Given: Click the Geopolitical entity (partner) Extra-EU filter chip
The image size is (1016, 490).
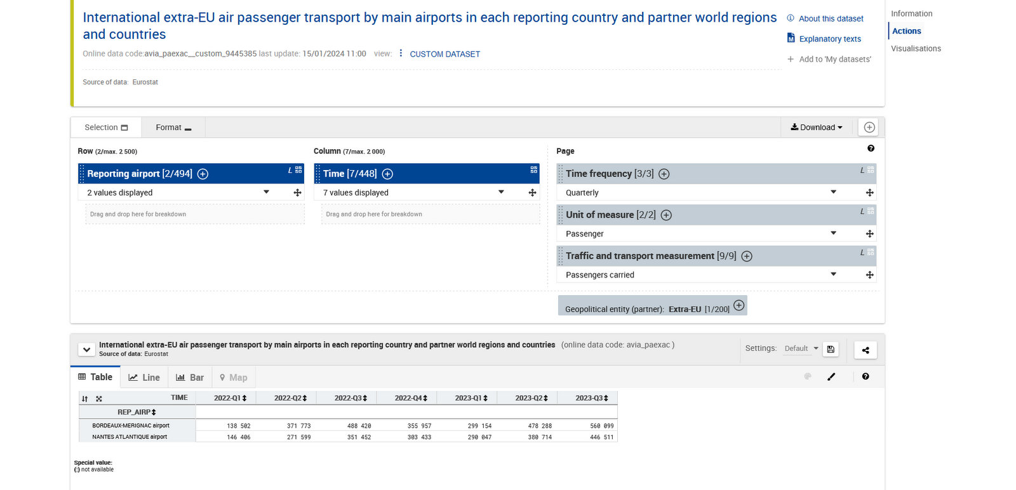Looking at the screenshot, I should pyautogui.click(x=652, y=305).
